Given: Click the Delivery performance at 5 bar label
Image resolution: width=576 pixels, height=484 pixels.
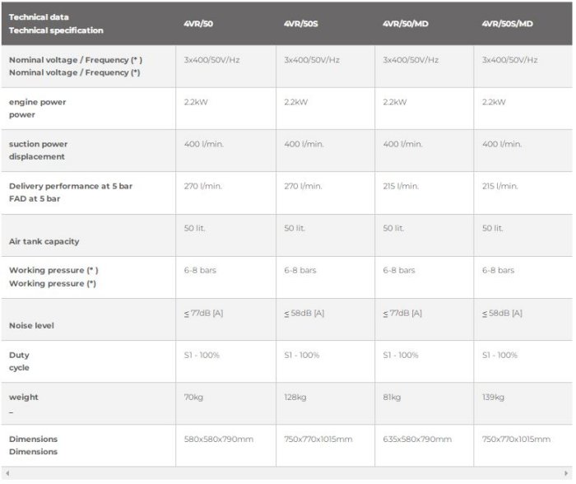Looking at the screenshot, I should pyautogui.click(x=71, y=192).
